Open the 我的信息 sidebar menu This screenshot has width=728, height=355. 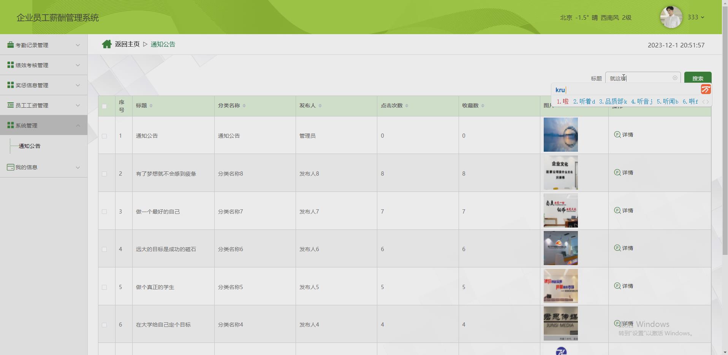coord(44,167)
